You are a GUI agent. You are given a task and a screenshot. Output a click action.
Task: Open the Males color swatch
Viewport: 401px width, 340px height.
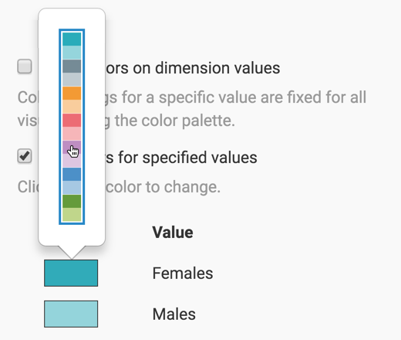pos(71,314)
